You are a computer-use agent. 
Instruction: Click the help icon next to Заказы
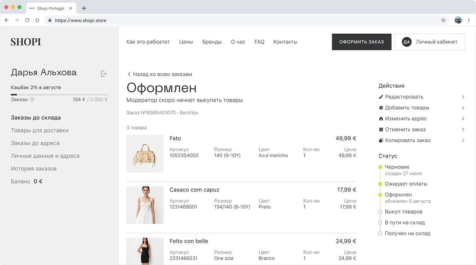[x=32, y=100]
